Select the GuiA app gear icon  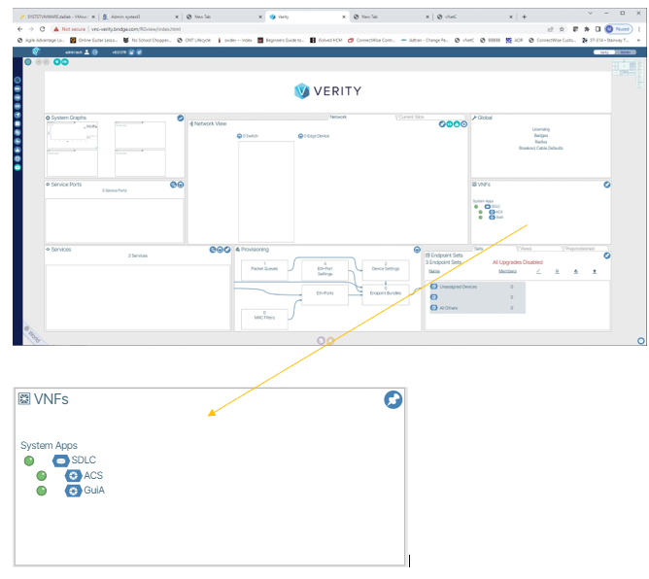pyautogui.click(x=72, y=492)
